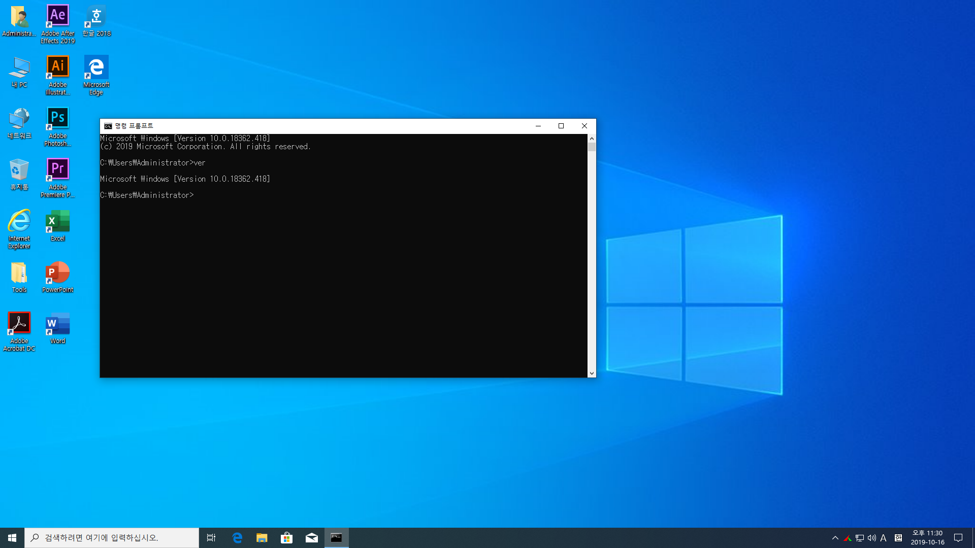Image resolution: width=975 pixels, height=548 pixels.
Task: Select the Word desktop shortcut
Action: tap(57, 329)
